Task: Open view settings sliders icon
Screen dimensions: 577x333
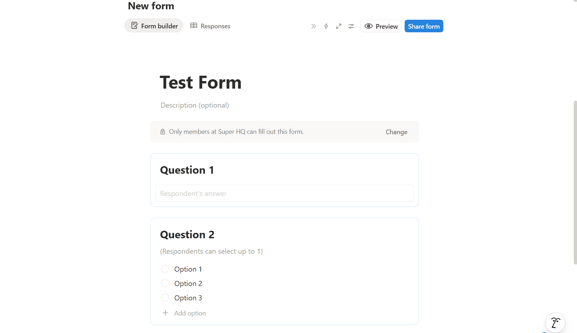Action: [351, 26]
